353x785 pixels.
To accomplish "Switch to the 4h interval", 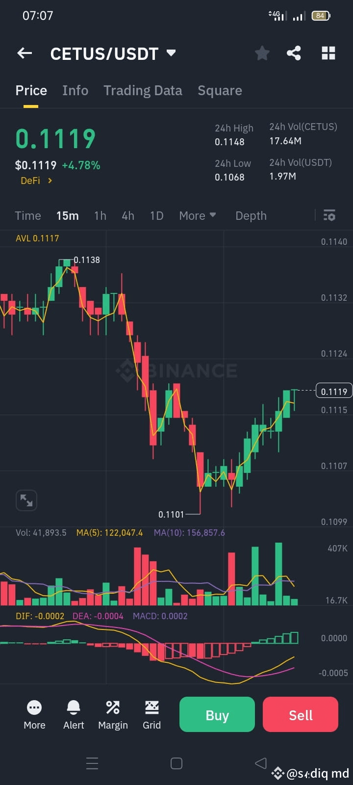I will coord(128,215).
